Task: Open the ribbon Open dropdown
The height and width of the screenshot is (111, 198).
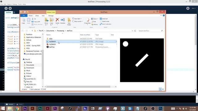Action: pos(95,19)
